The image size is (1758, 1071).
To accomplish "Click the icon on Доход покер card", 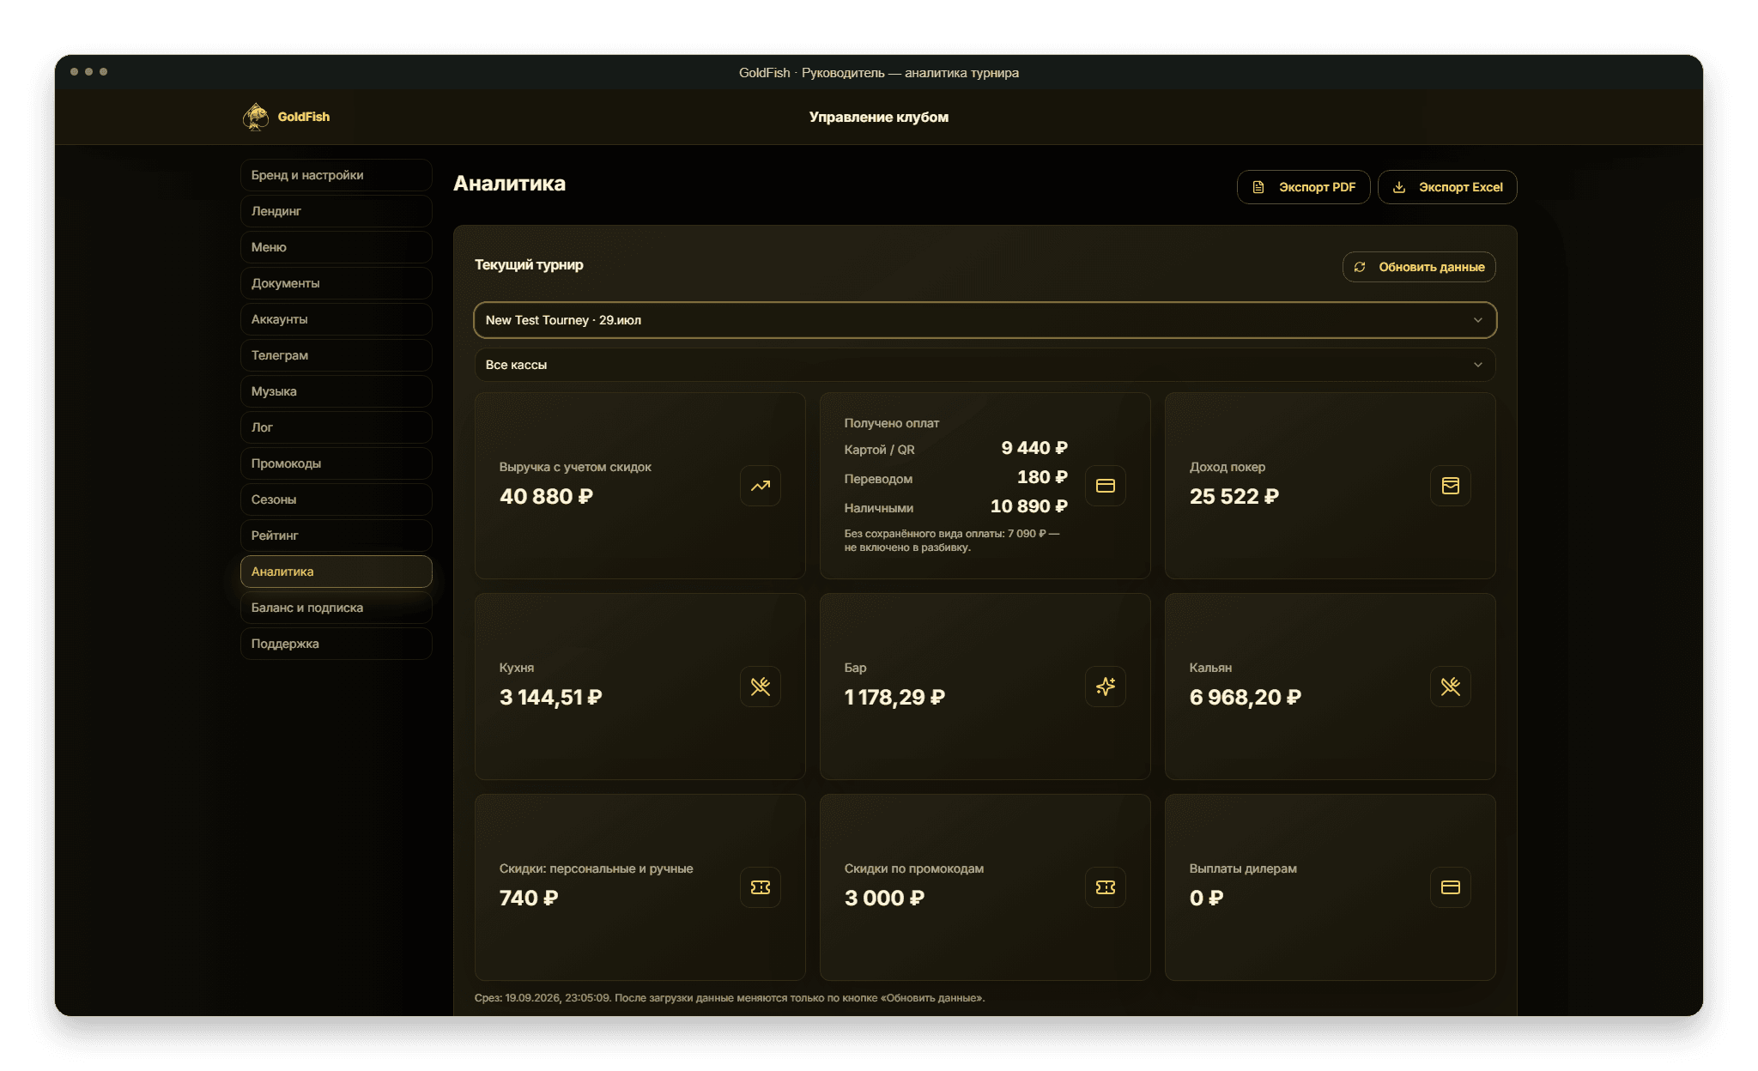I will click(x=1451, y=486).
